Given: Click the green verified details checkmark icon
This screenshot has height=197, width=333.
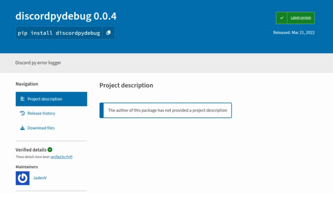Looking at the screenshot, I should 50,150.
